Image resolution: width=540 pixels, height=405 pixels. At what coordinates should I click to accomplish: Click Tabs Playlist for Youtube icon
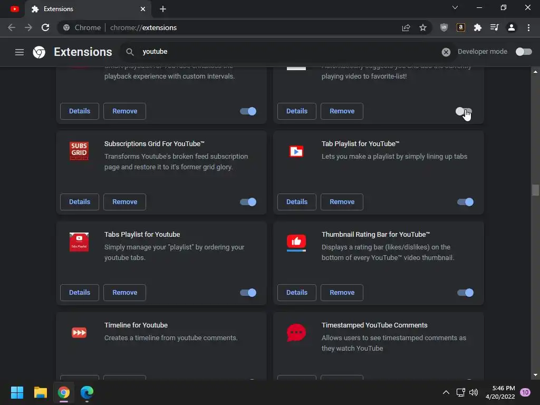click(79, 242)
